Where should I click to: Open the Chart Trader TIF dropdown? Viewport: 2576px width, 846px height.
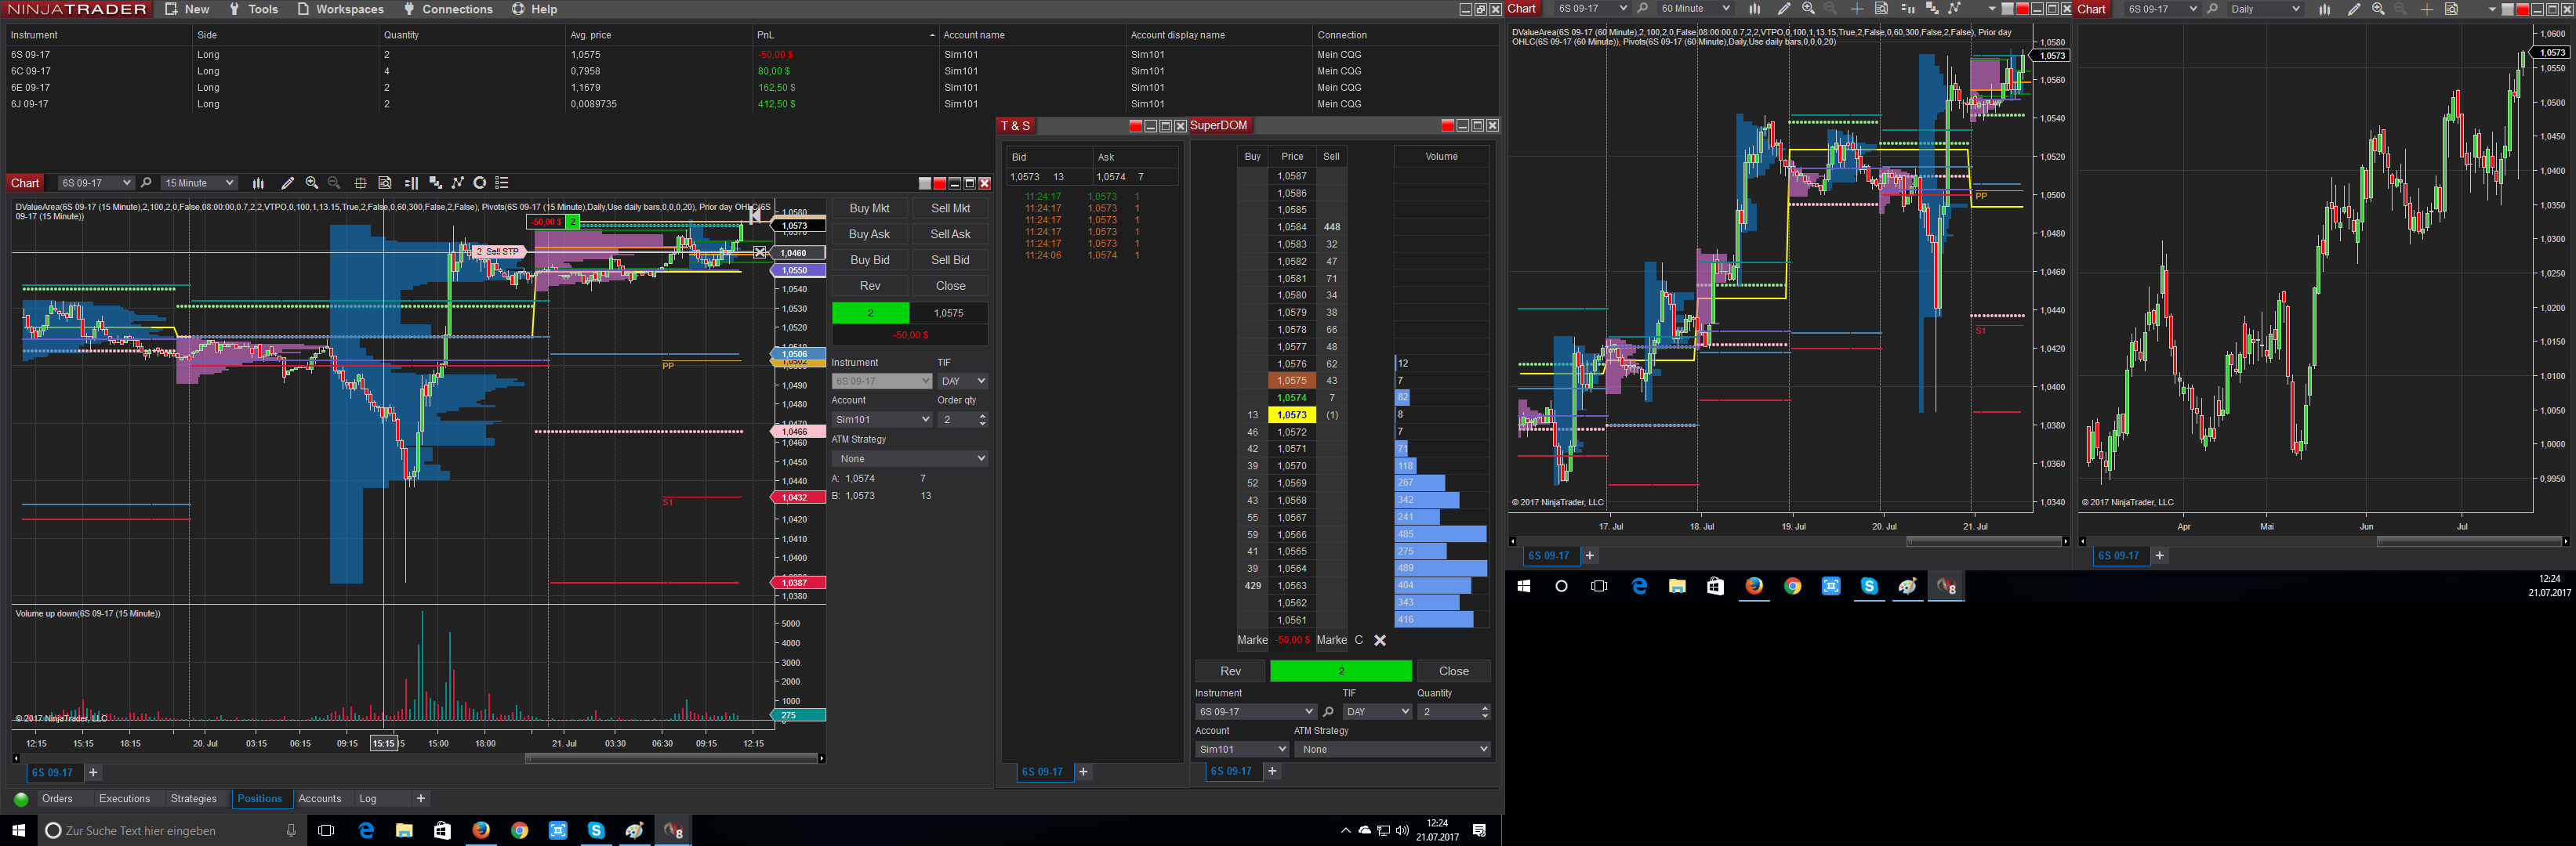[962, 381]
